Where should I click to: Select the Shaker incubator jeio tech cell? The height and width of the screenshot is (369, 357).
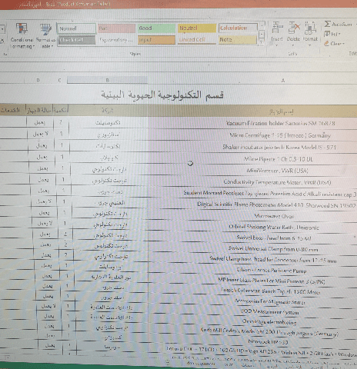[279, 147]
